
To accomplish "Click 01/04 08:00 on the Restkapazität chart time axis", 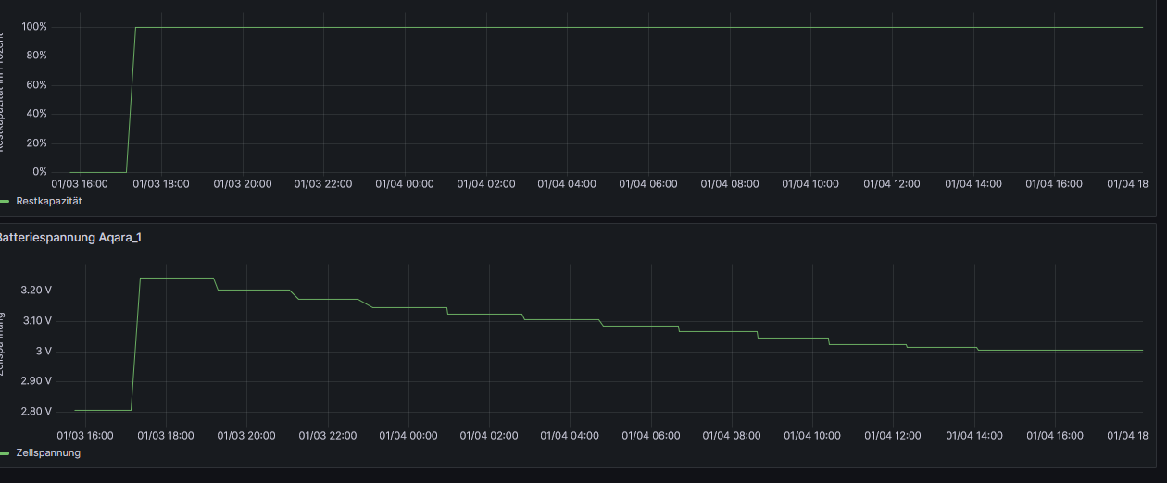I will tap(730, 184).
